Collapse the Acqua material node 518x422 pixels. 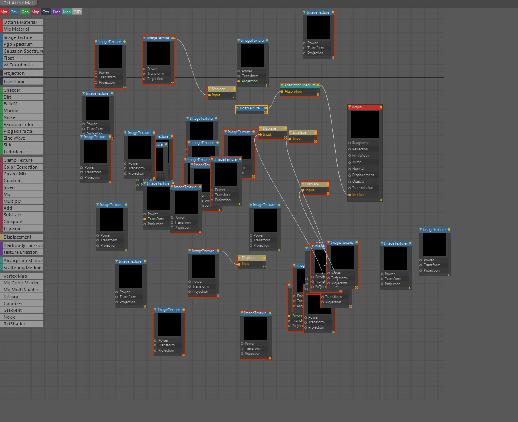(x=349, y=107)
